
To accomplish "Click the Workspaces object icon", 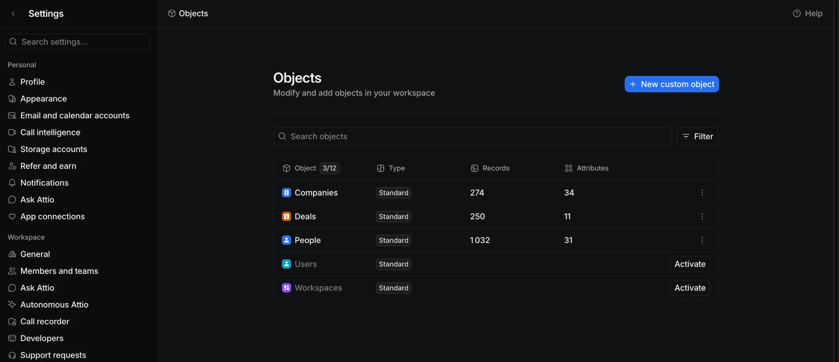I will point(287,288).
